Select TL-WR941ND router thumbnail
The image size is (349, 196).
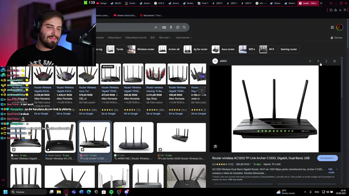click(133, 137)
